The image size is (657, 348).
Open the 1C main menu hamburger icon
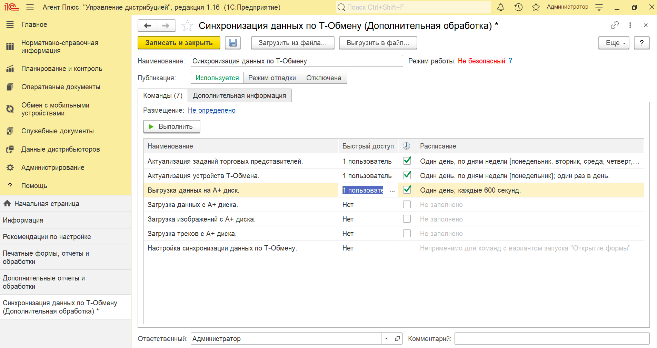pos(30,7)
